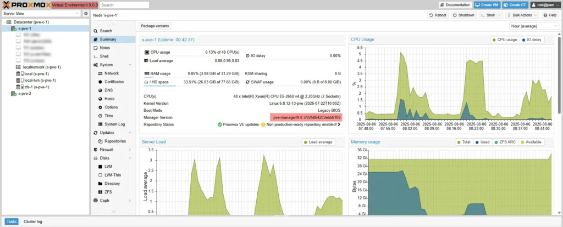Open the Certificates page in sidebar

tap(114, 82)
